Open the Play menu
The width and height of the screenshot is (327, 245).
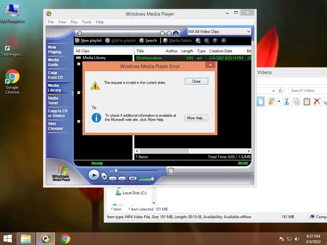click(74, 22)
